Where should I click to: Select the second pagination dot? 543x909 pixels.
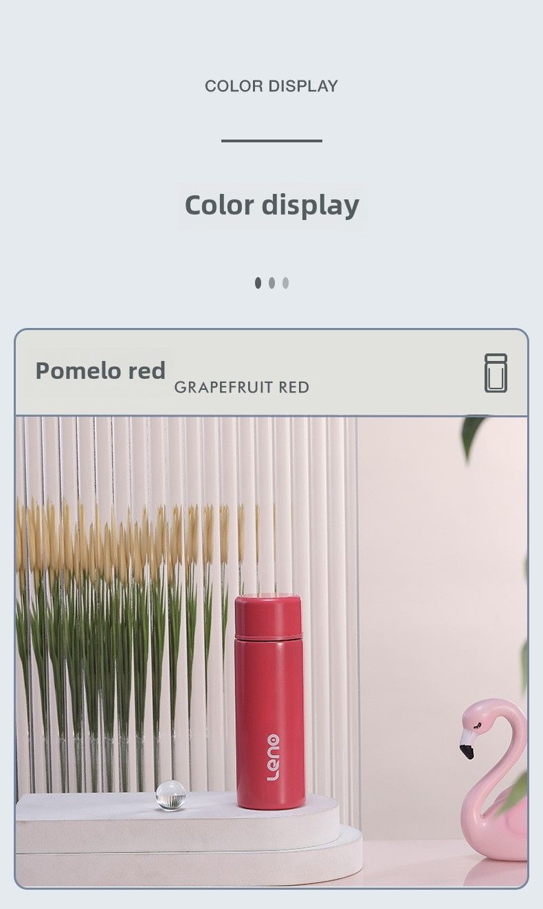pyautogui.click(x=271, y=283)
